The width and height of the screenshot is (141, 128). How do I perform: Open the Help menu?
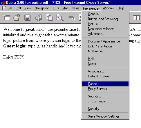pos(121,8)
